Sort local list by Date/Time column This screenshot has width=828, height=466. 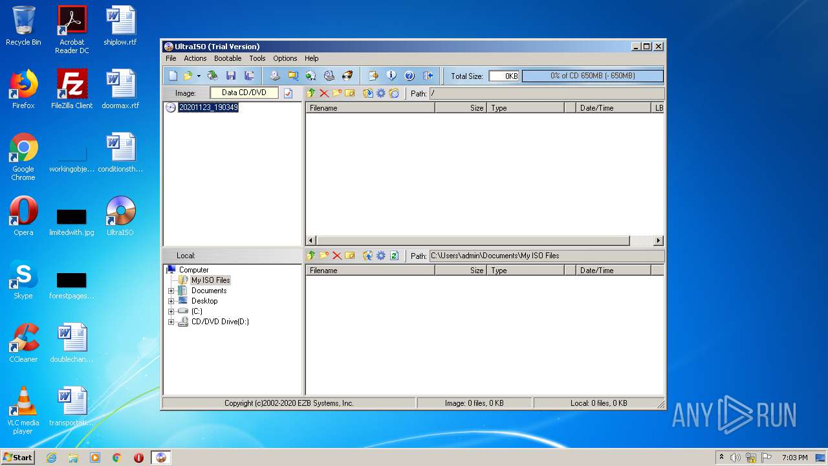(x=614, y=271)
